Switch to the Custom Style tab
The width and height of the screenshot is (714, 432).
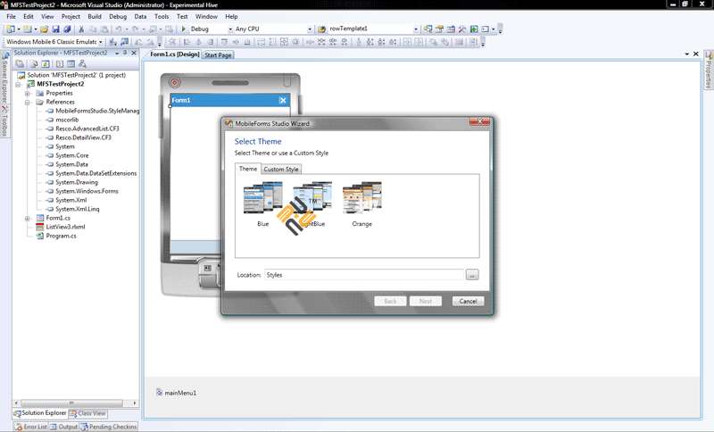[281, 170]
